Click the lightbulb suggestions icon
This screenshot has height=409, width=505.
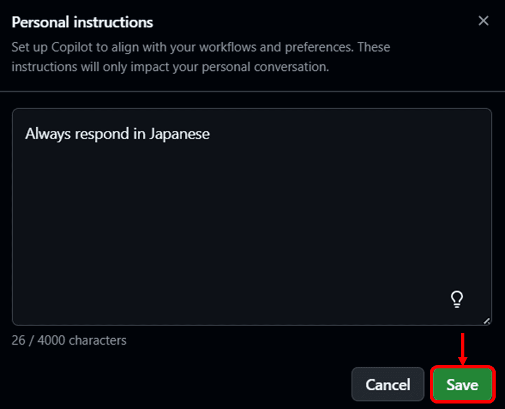pyautogui.click(x=457, y=299)
